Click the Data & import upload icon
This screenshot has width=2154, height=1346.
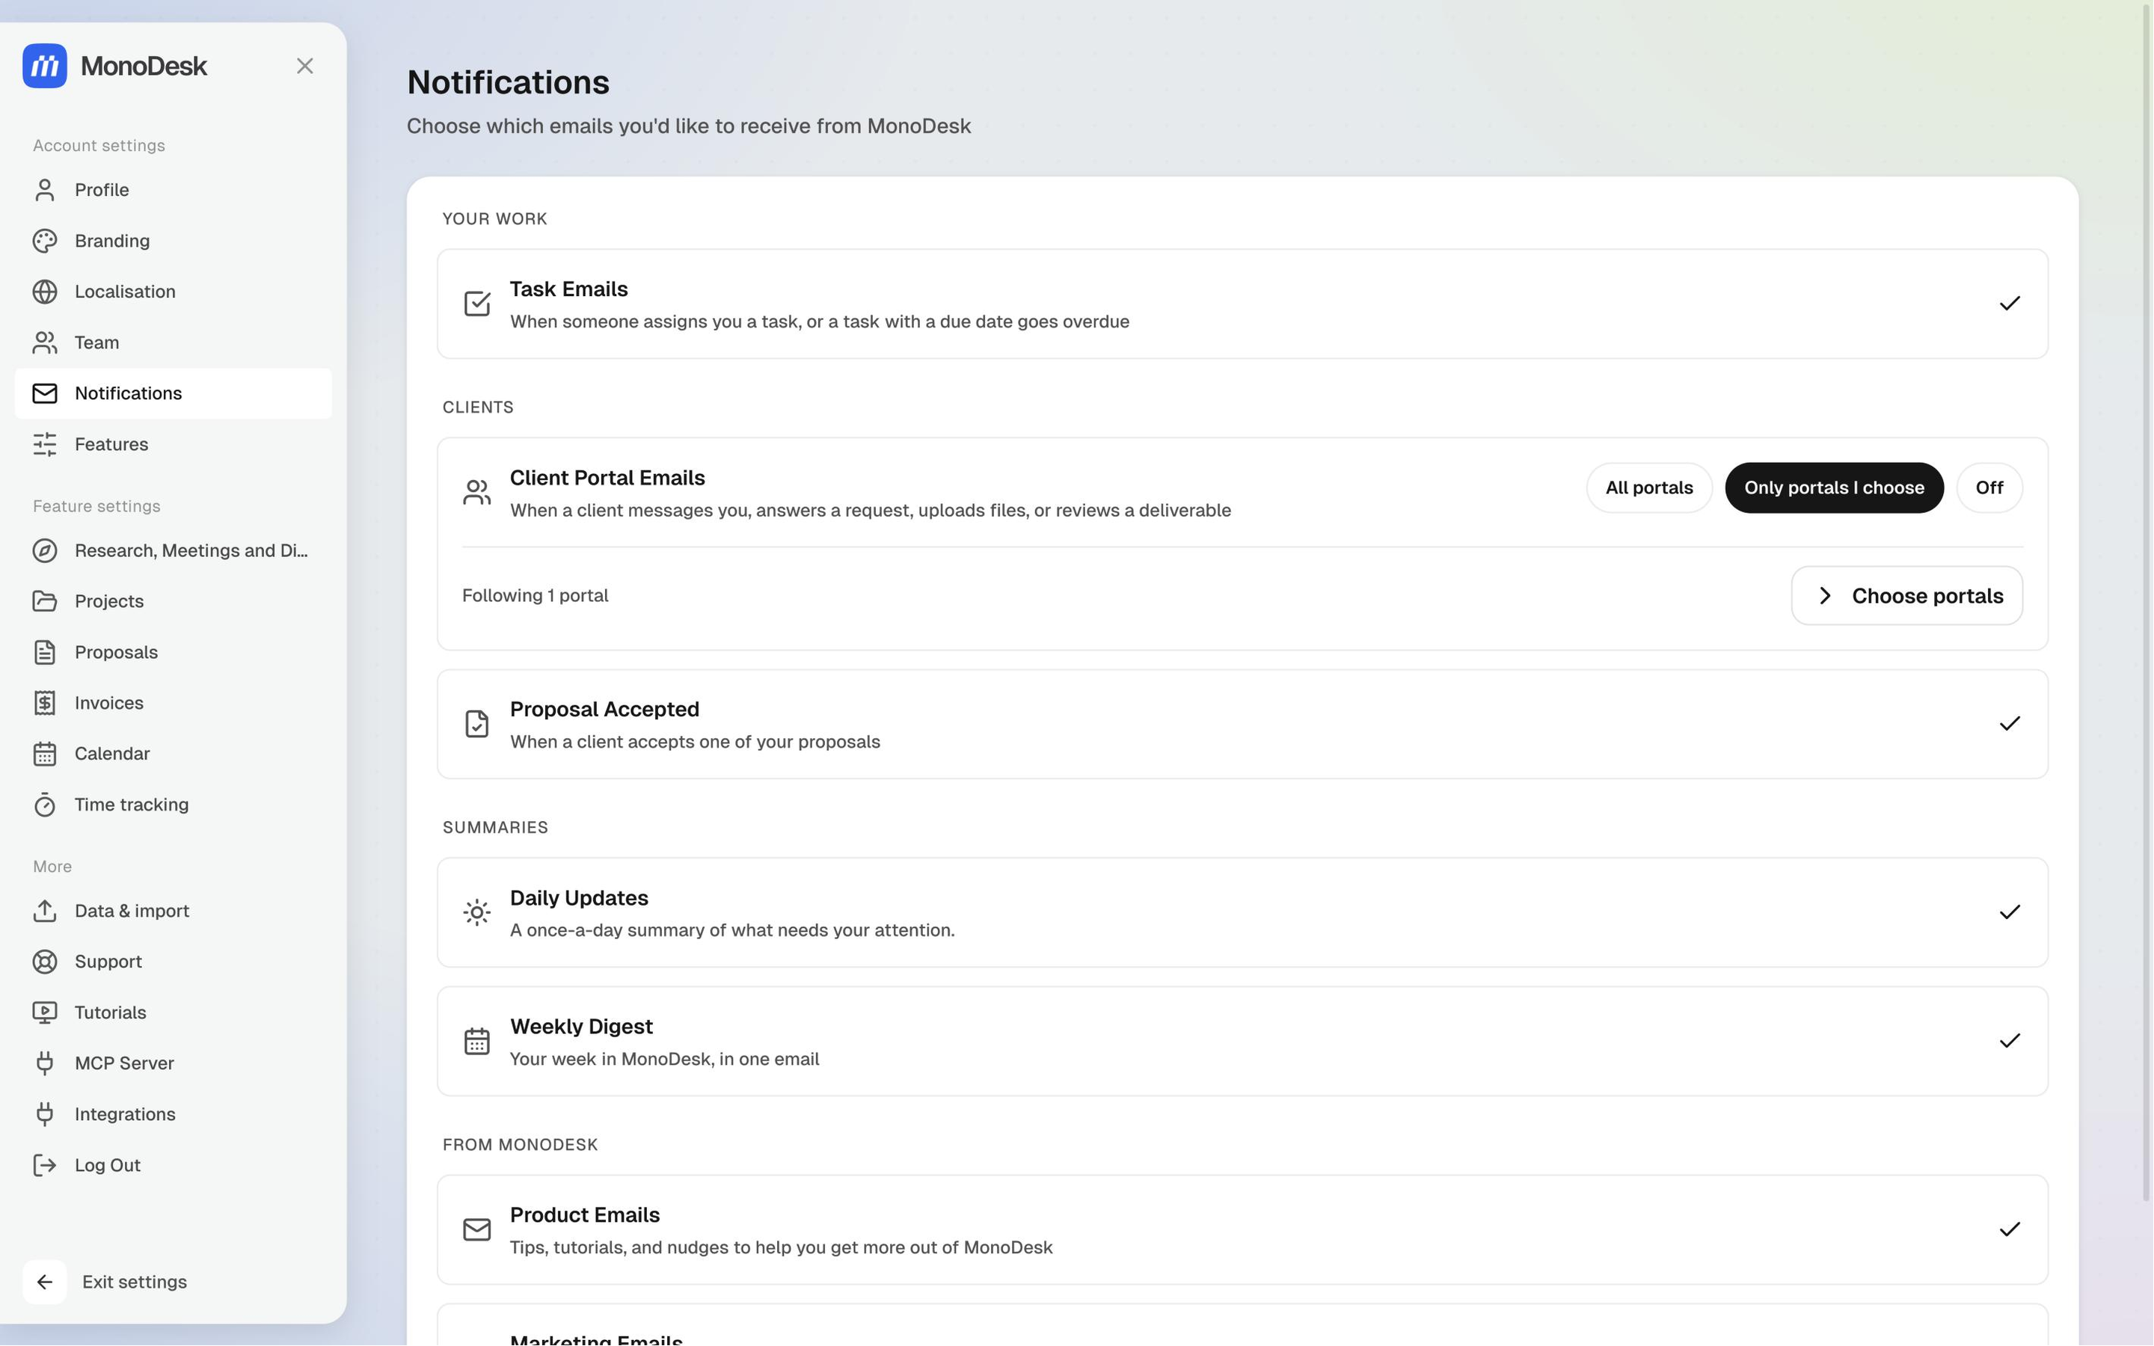point(45,910)
